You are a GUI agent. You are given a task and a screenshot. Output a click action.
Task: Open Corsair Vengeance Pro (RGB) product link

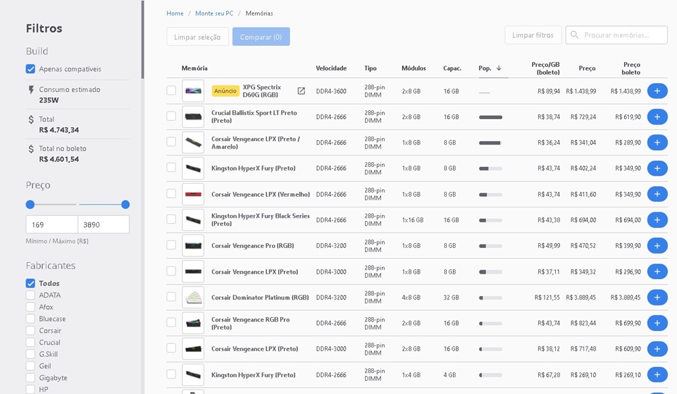[x=253, y=246]
